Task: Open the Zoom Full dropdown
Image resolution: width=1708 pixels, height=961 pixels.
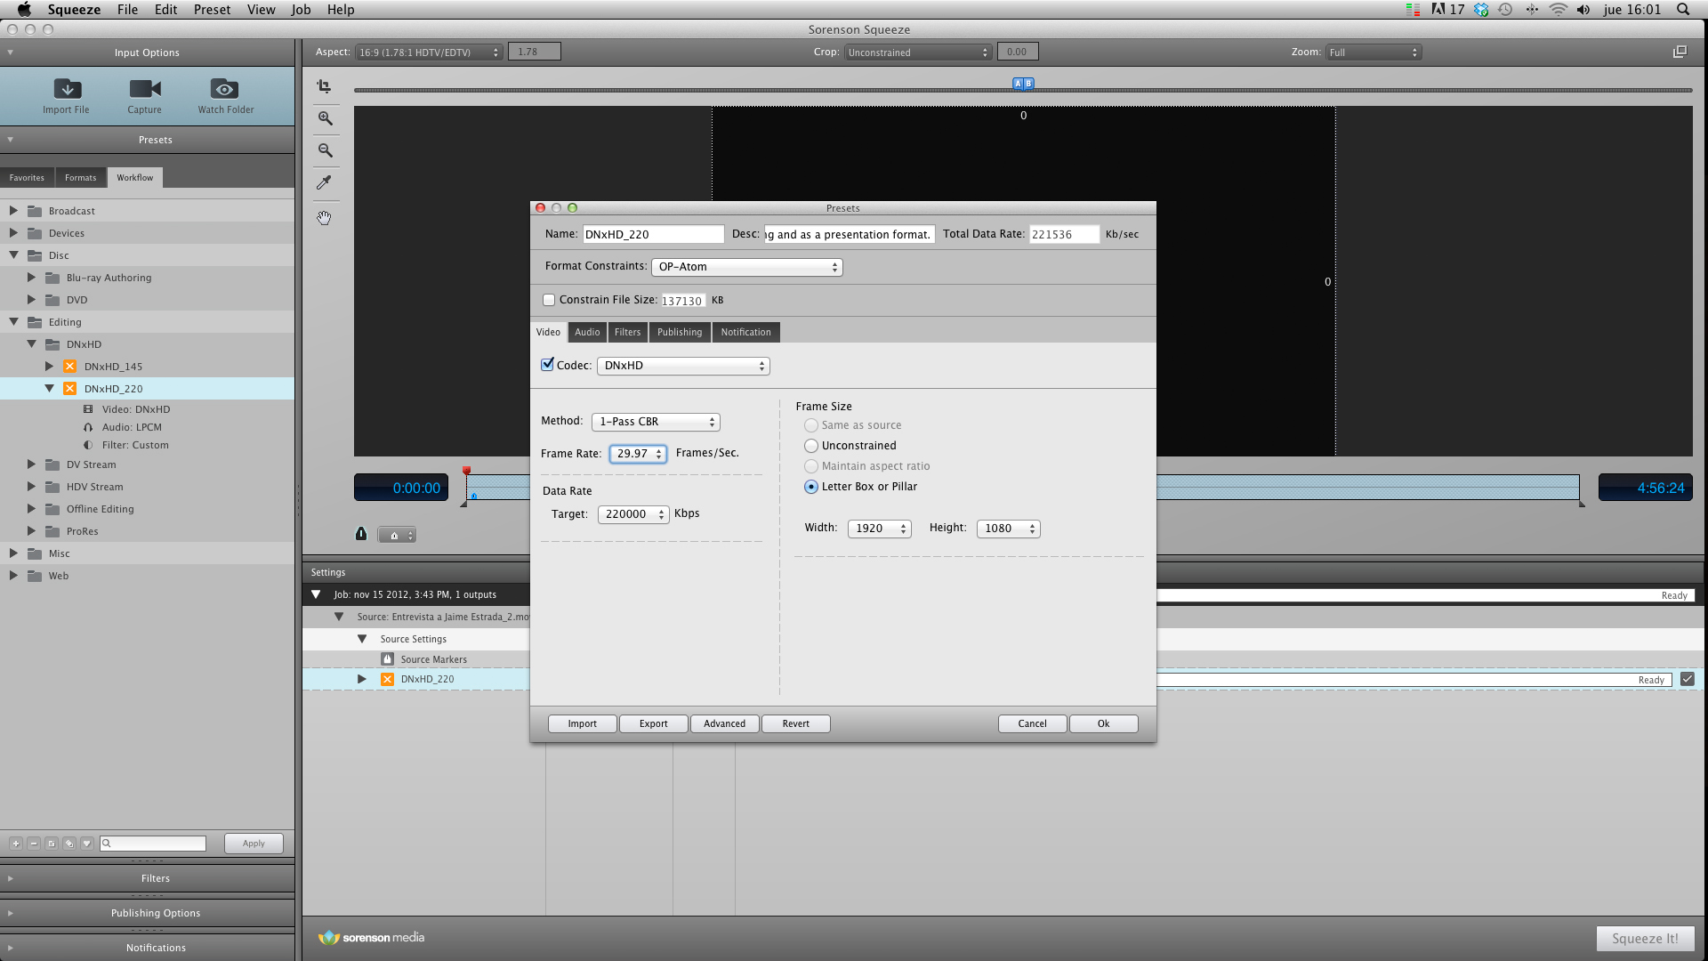Action: (x=1374, y=52)
